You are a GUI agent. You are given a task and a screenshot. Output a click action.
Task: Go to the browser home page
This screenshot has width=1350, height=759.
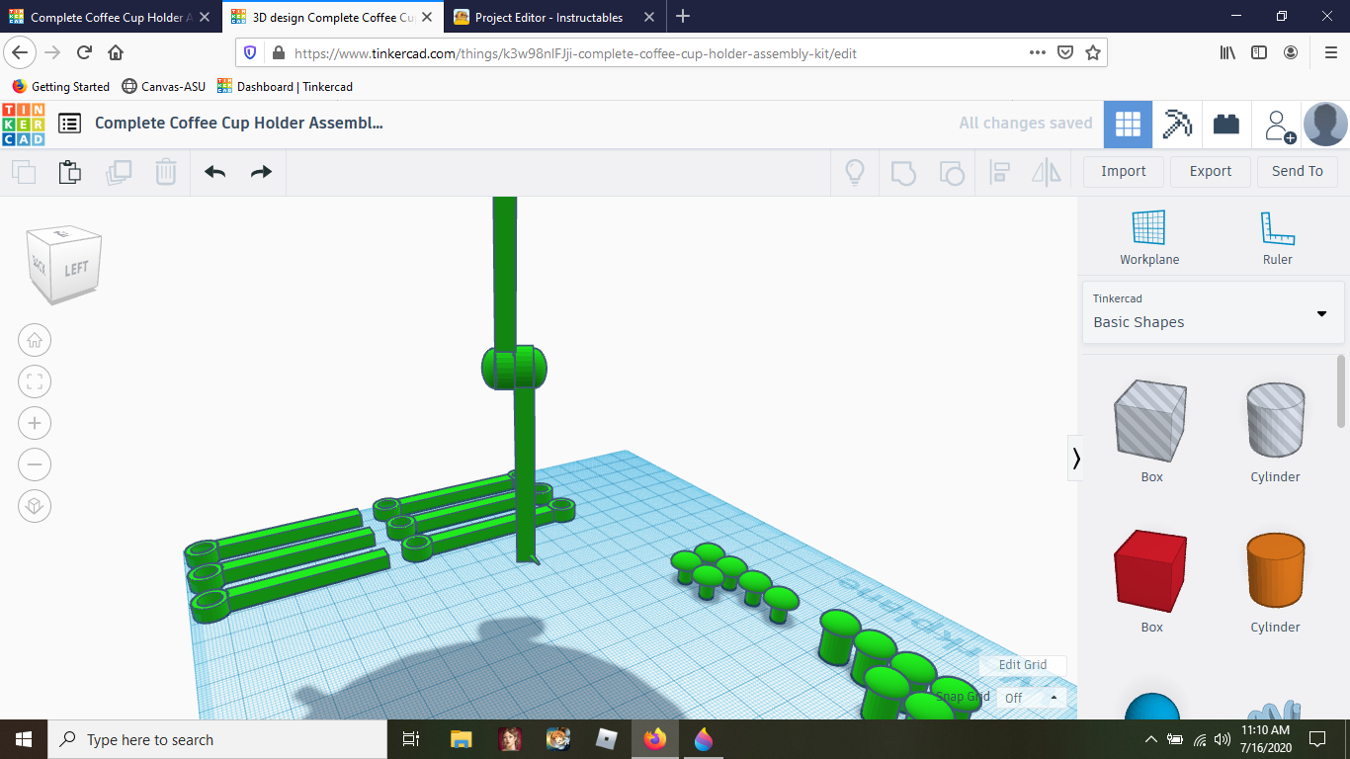(x=116, y=53)
